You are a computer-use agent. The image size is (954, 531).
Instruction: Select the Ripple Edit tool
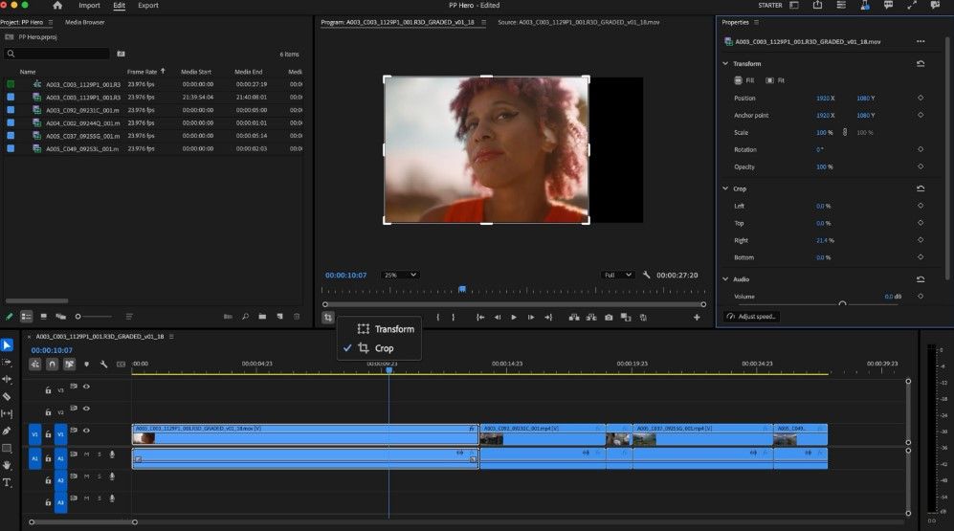[x=7, y=379]
